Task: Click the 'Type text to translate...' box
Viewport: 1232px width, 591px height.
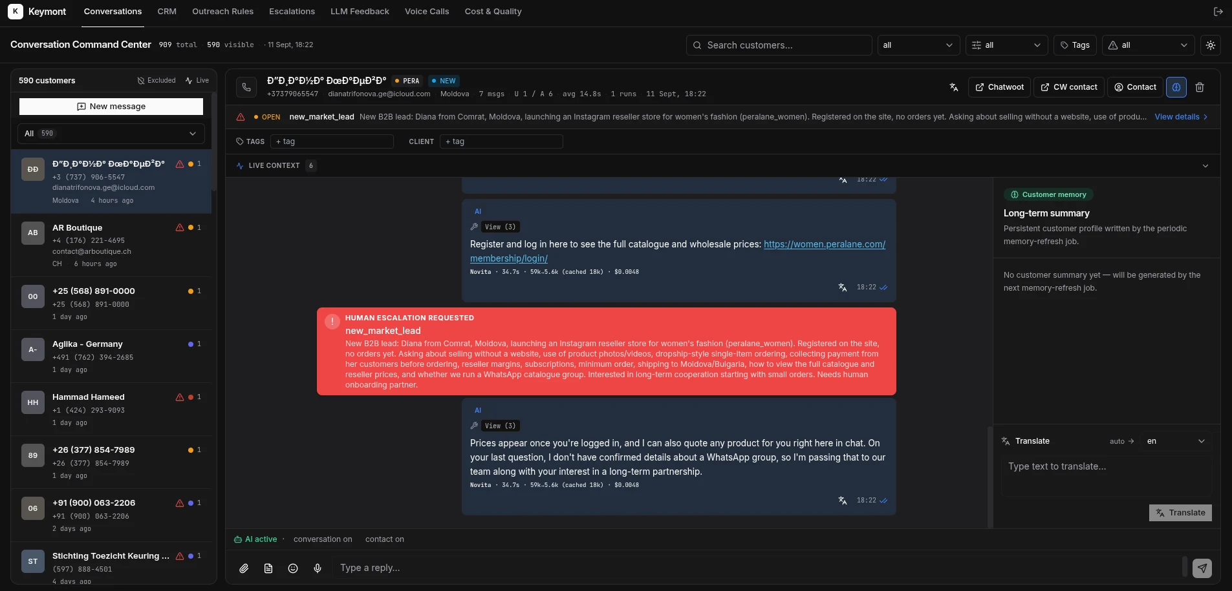Action: coord(1107,476)
